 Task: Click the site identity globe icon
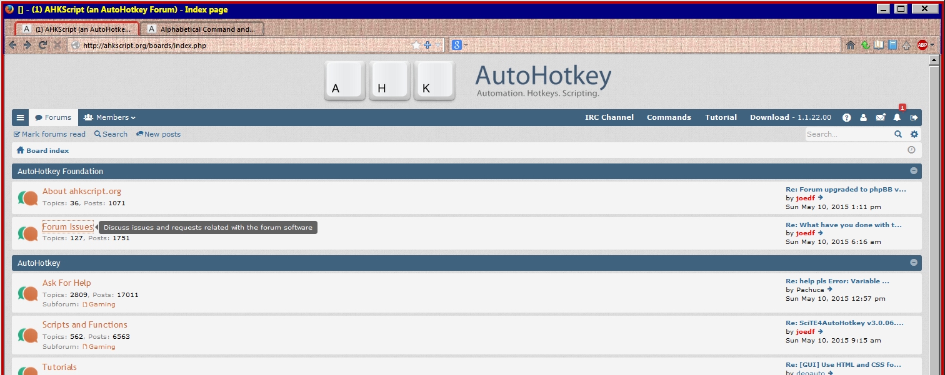coord(75,45)
